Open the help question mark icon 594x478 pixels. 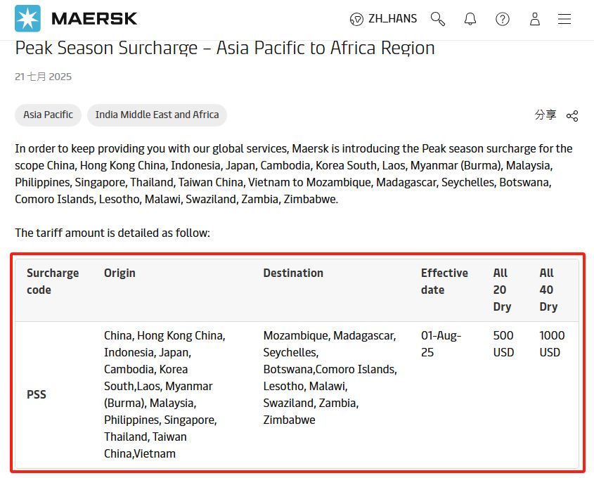(503, 19)
